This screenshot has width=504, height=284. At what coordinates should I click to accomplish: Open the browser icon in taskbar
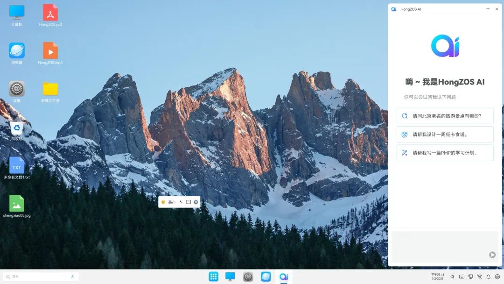(266, 276)
